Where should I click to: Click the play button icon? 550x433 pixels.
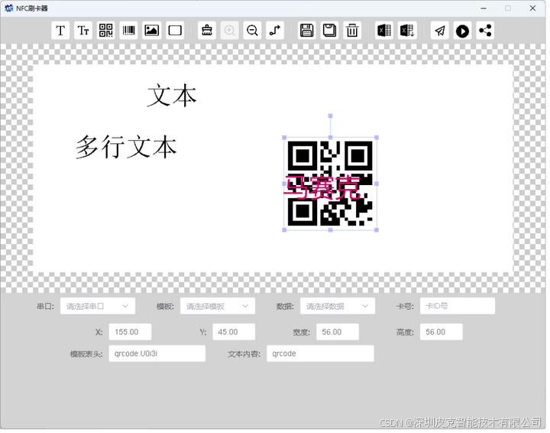pyautogui.click(x=462, y=31)
